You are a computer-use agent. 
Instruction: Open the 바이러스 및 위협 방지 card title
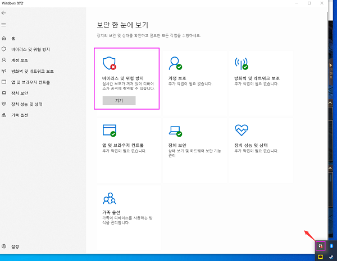[123, 78]
